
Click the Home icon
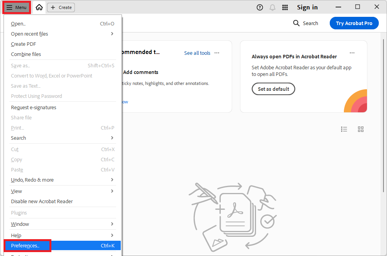(x=39, y=7)
